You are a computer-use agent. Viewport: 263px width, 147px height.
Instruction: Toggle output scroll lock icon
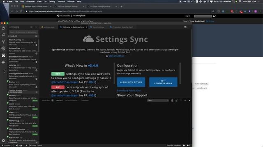click(176, 100)
